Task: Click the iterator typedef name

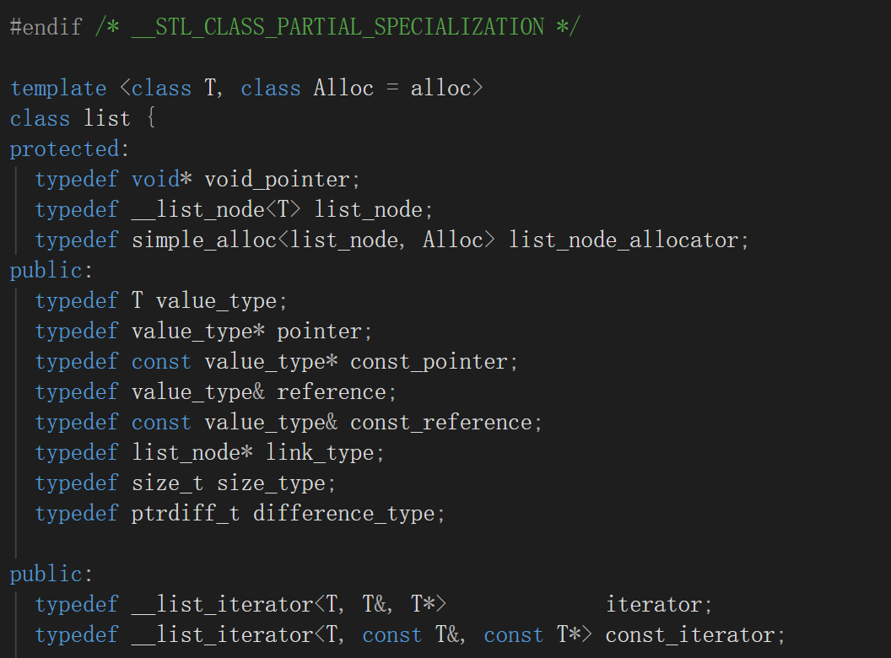Action: click(x=653, y=605)
